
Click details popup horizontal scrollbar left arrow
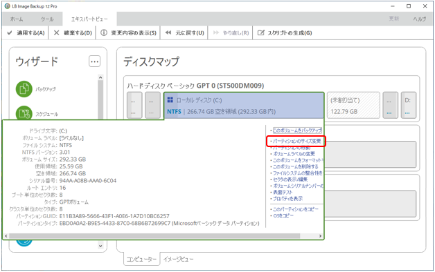click(x=6, y=236)
